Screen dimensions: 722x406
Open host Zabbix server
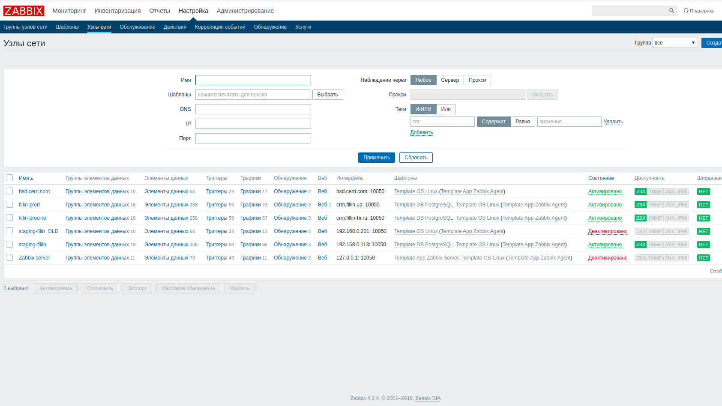click(x=34, y=258)
